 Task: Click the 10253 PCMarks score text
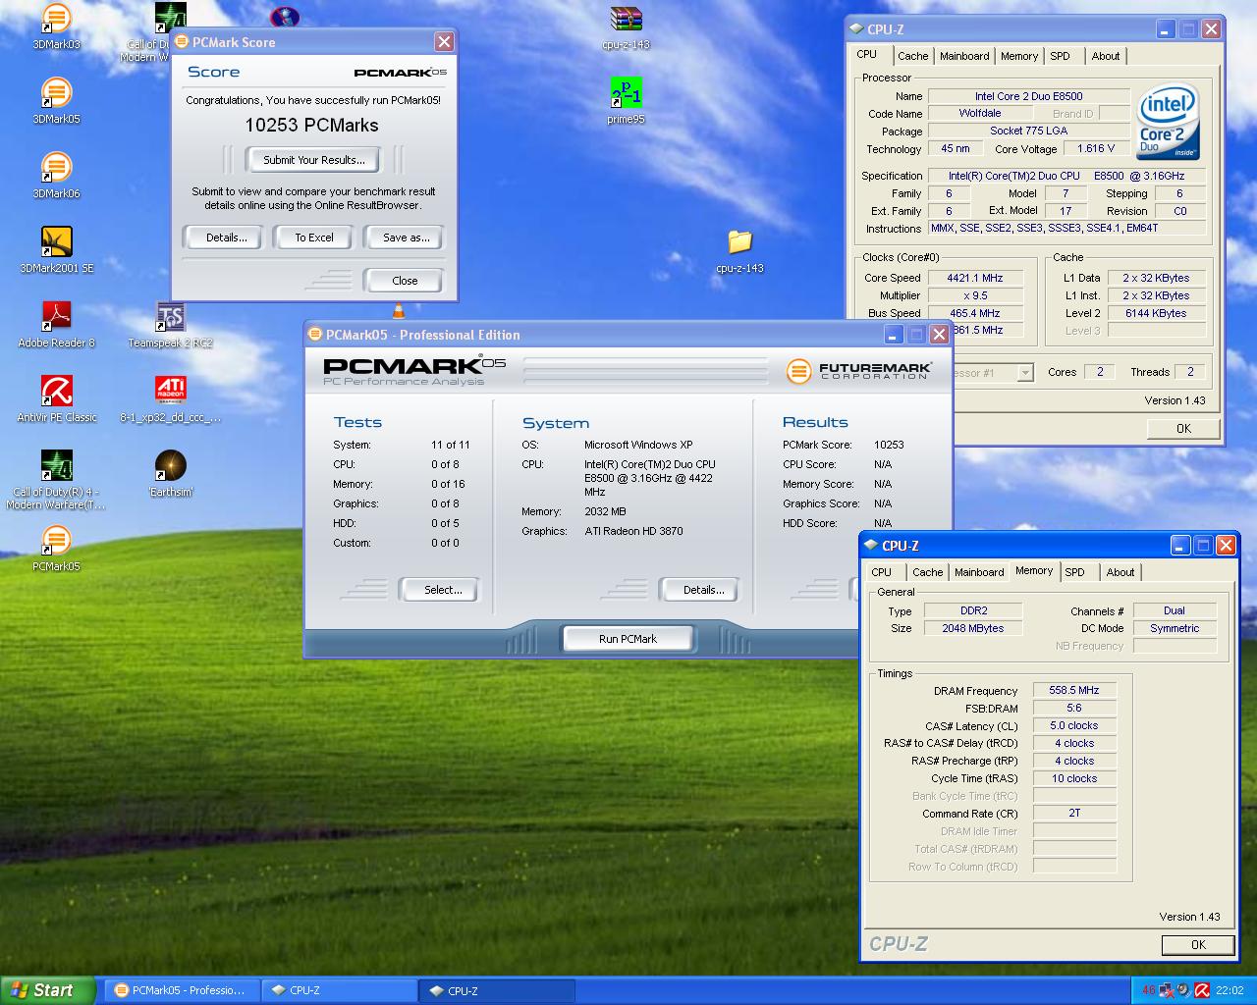pos(311,125)
